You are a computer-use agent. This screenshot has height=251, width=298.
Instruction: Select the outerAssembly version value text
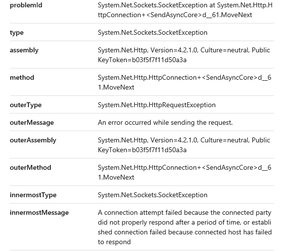point(183,145)
